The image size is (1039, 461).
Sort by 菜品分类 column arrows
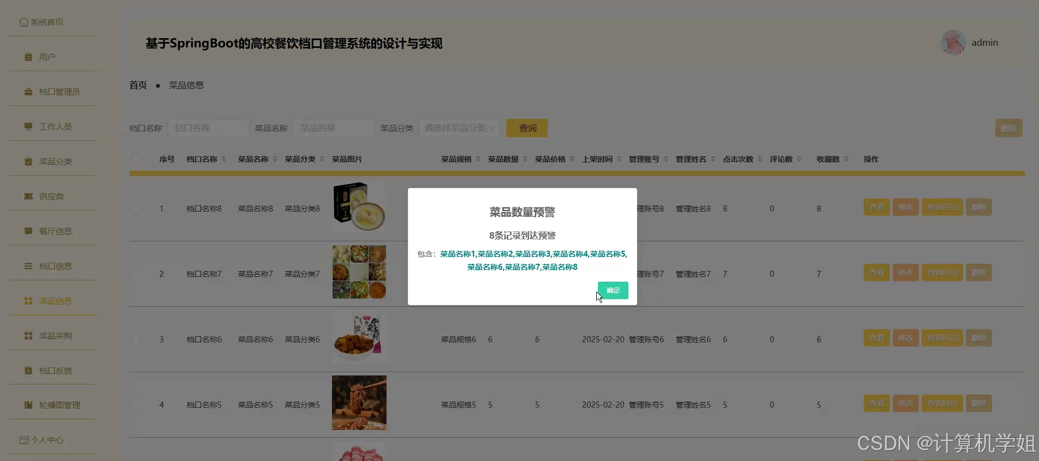tap(322, 159)
